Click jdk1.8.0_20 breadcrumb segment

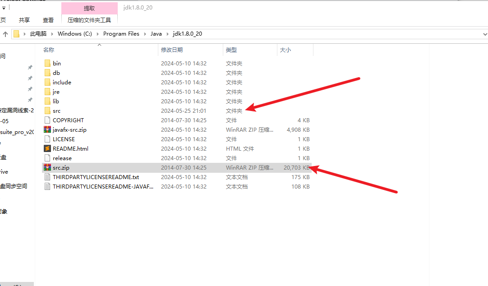point(187,34)
